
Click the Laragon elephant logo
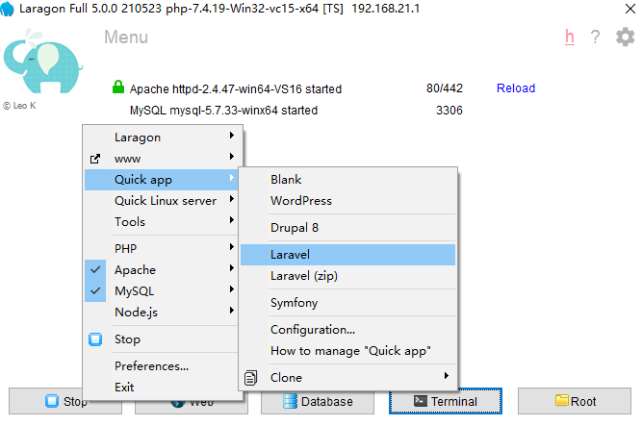tap(42, 62)
